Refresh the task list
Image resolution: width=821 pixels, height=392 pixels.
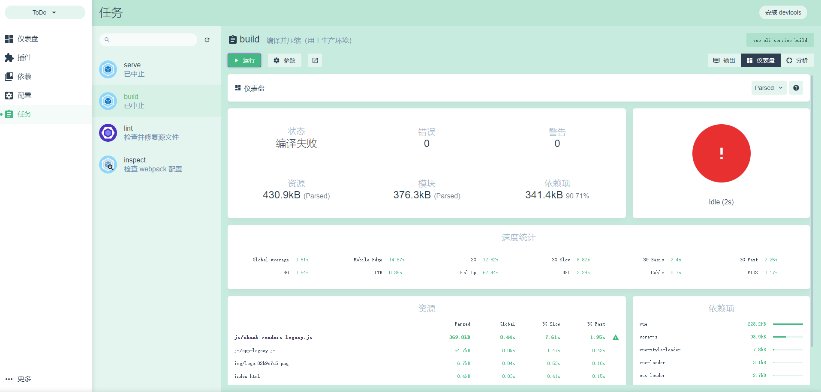207,40
